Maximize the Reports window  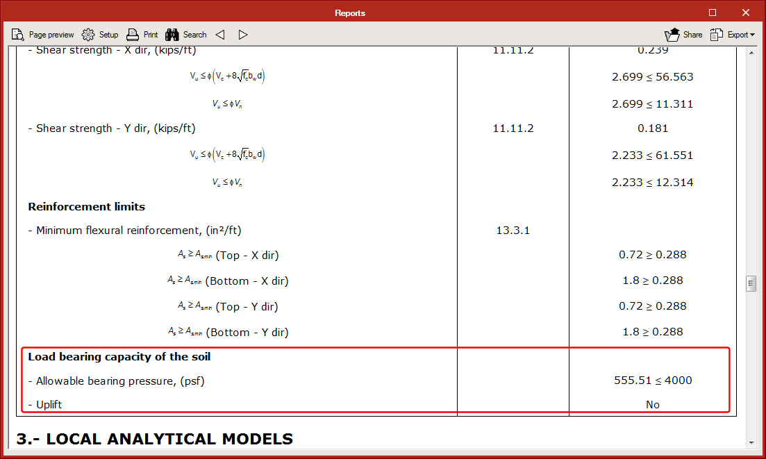click(x=713, y=12)
